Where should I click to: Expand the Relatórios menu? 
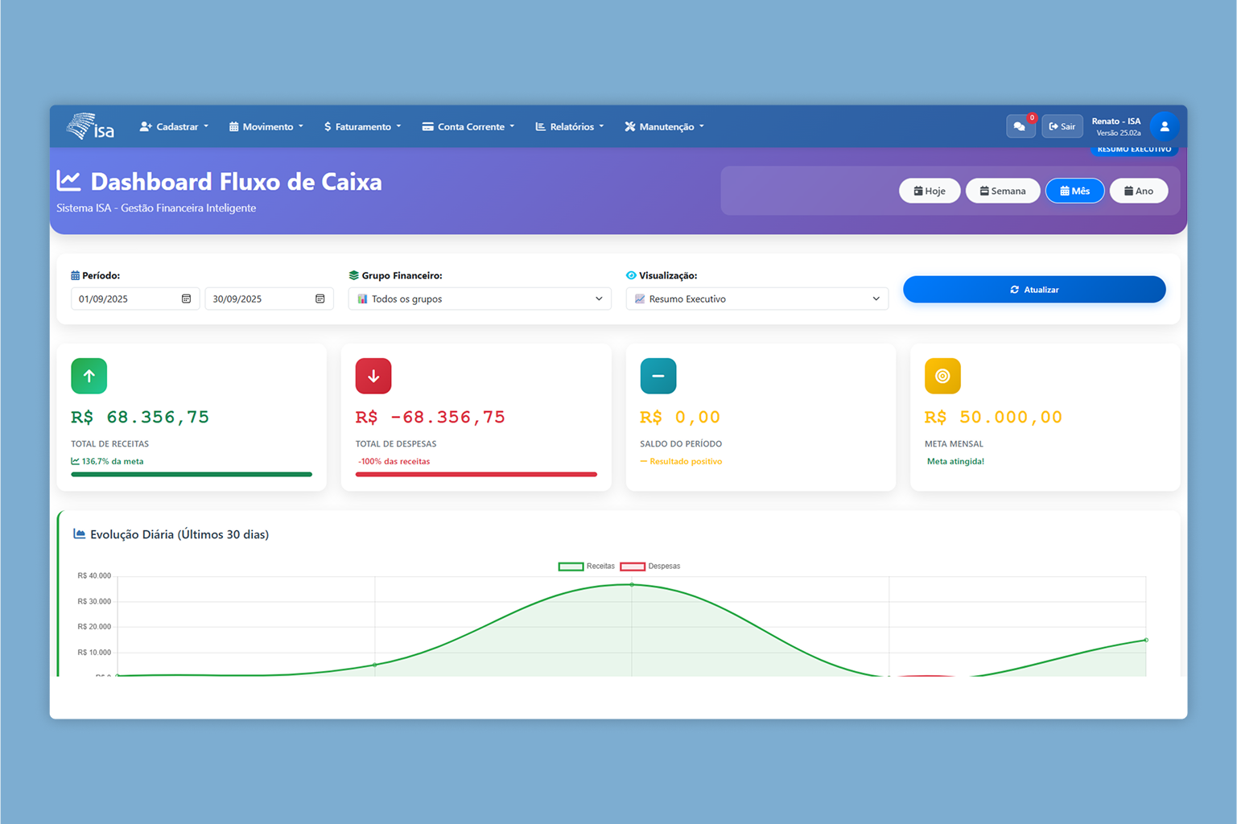569,126
